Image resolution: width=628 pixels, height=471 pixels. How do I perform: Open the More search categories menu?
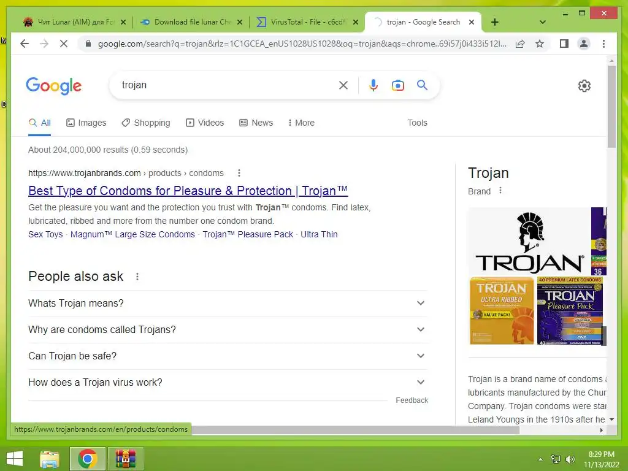point(301,123)
